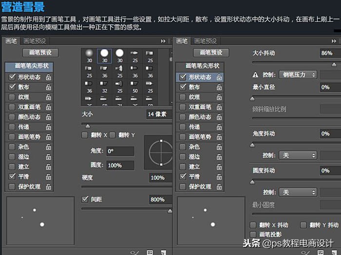The image size is (341, 255).
Task: Open 颜色动态 settings in left panel
Action: point(29,117)
